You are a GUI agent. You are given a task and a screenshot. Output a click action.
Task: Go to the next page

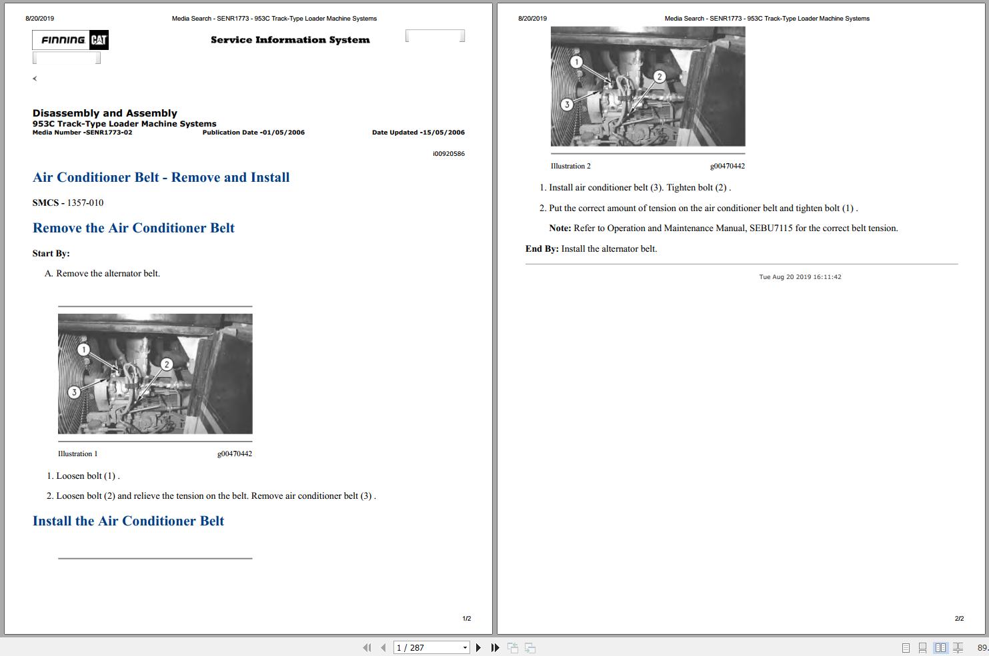478,647
